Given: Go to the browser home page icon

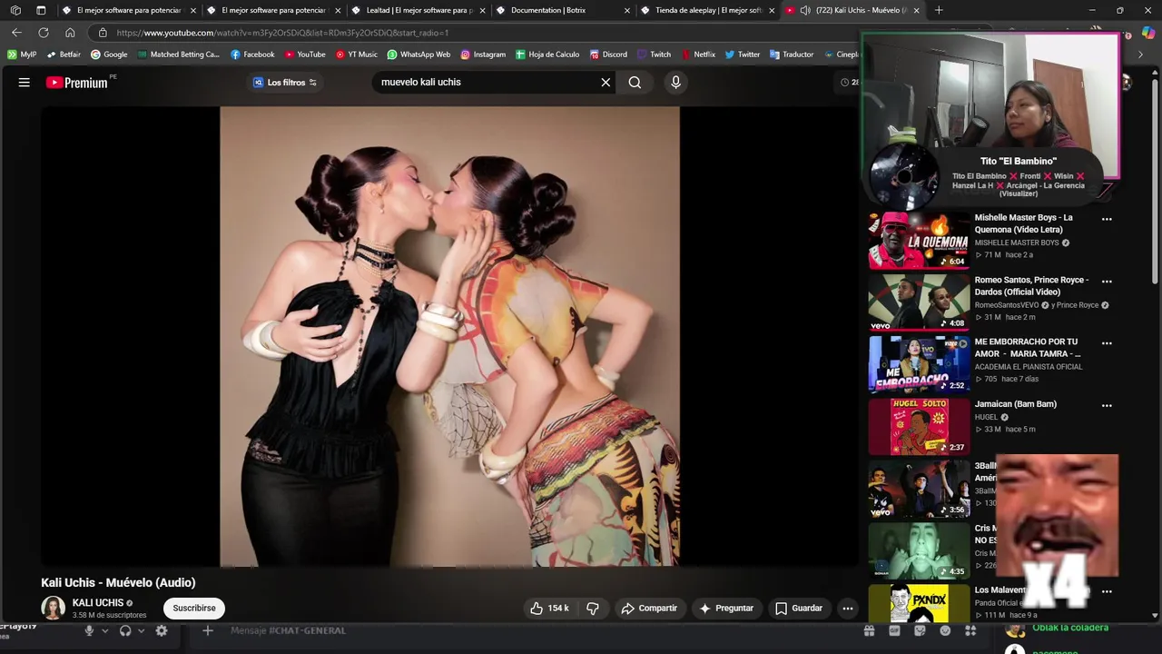Looking at the screenshot, I should [x=70, y=33].
